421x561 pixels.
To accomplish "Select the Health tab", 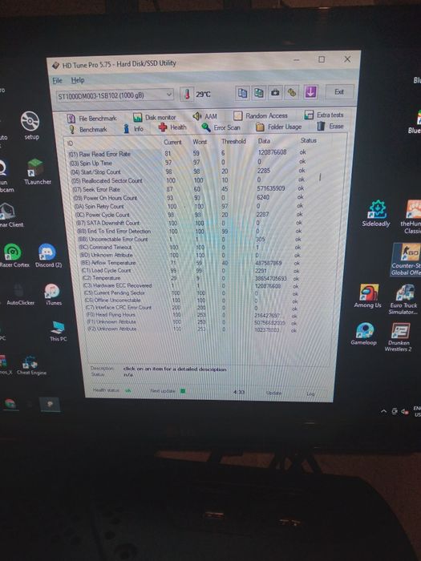I will point(172,127).
